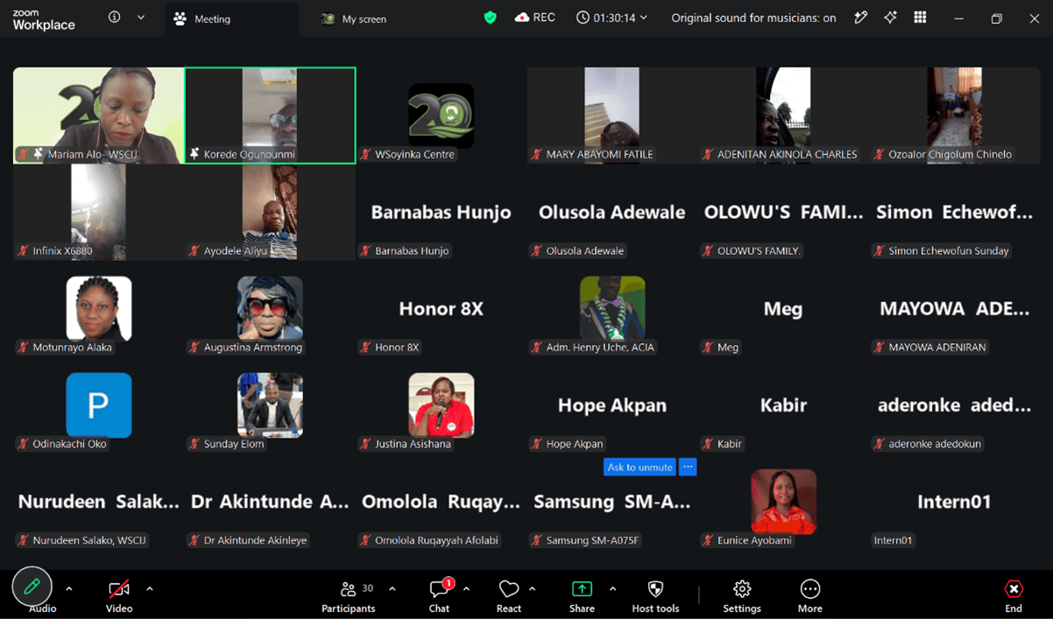Select Korede Ogunbunmi's video tile
Image resolution: width=1053 pixels, height=619 pixels.
[270, 116]
